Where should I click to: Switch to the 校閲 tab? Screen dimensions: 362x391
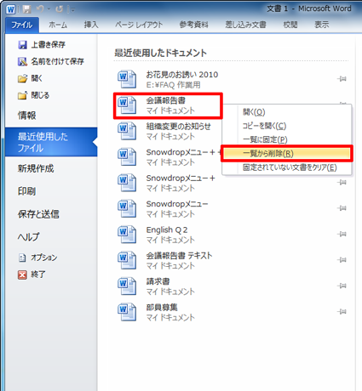[290, 25]
